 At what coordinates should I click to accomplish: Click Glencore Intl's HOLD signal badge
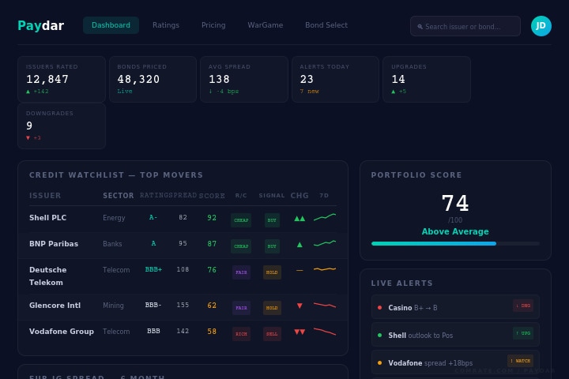tap(272, 308)
